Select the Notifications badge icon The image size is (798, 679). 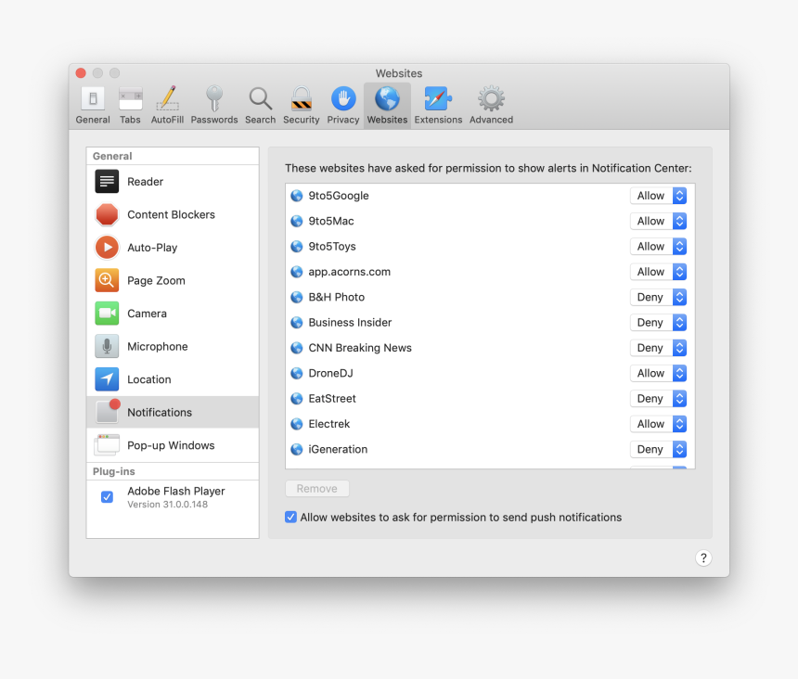108,411
